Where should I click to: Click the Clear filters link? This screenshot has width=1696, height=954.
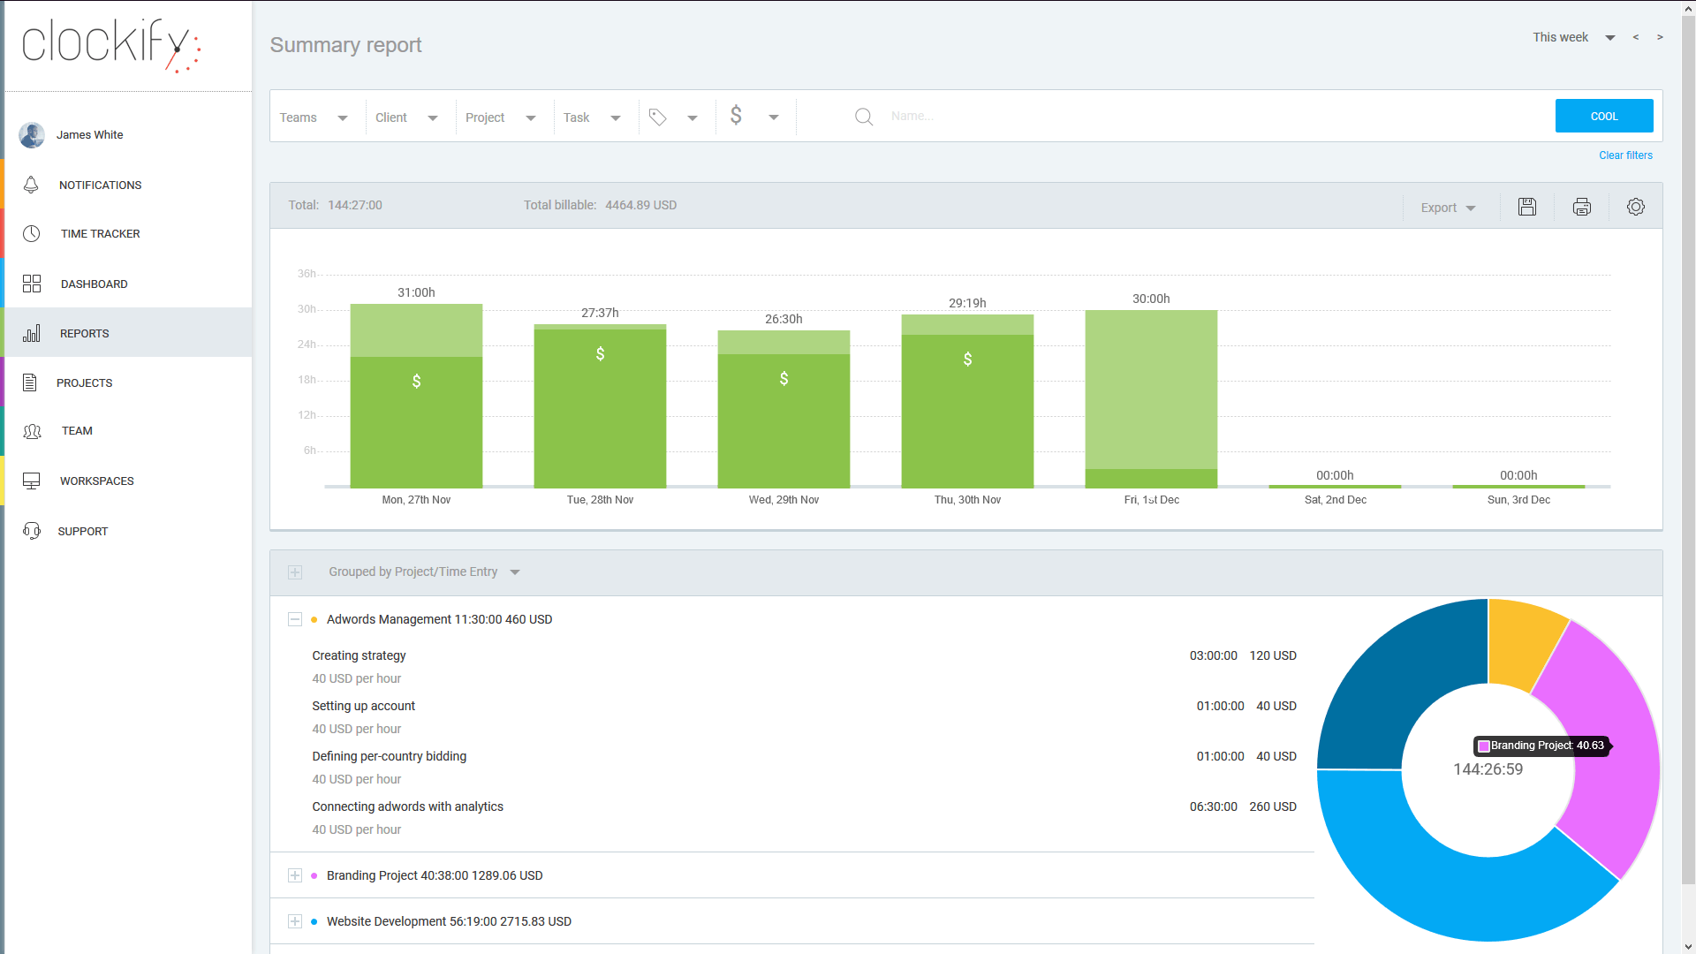pos(1625,155)
